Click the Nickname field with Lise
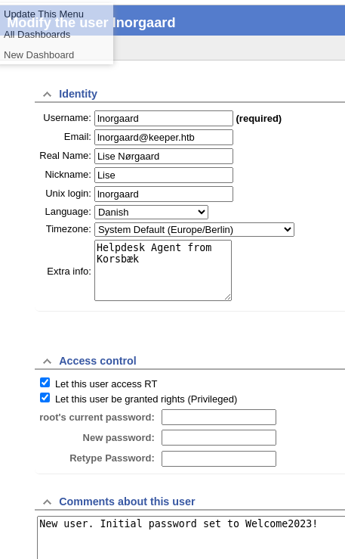345x559 pixels. point(164,175)
